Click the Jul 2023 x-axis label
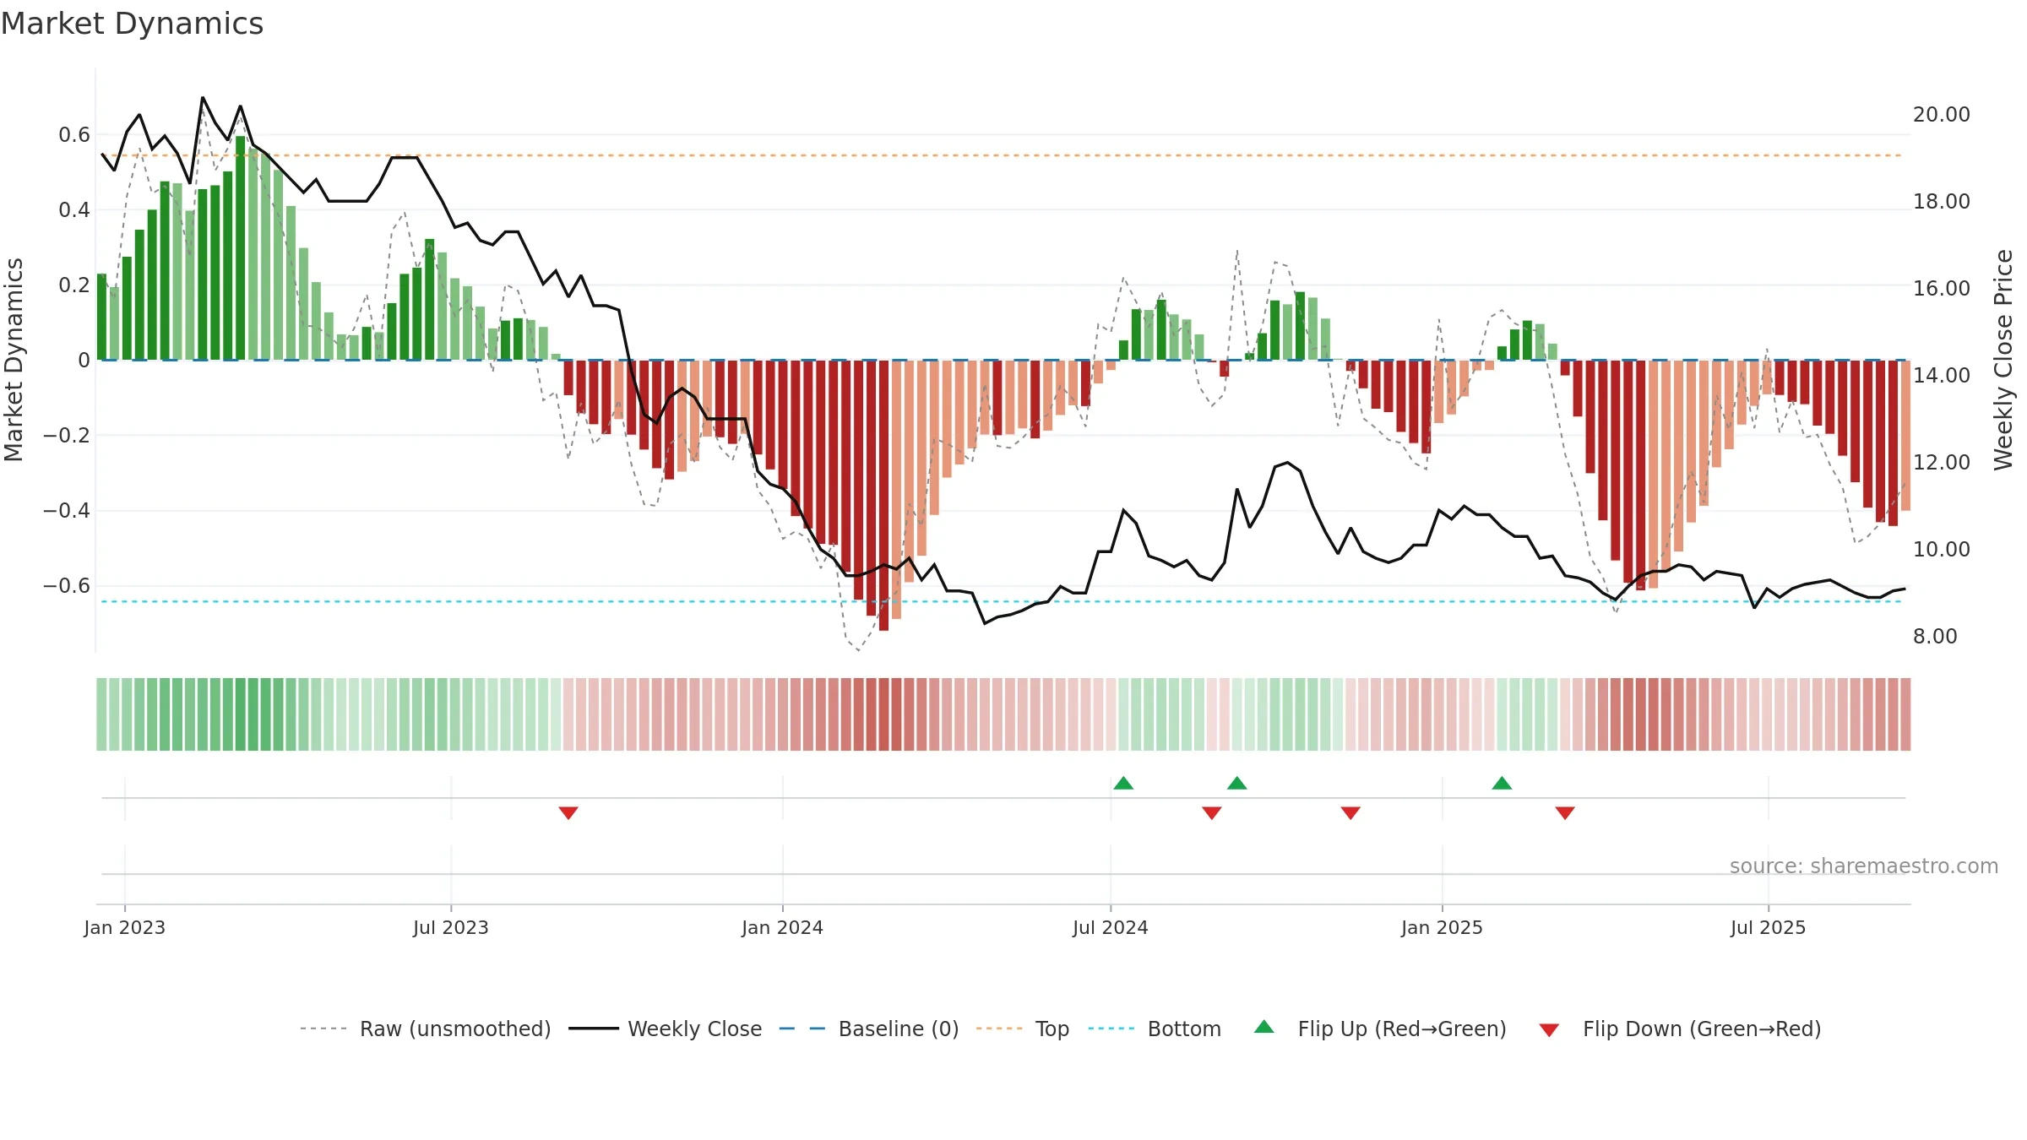2027x1140 pixels. pyautogui.click(x=451, y=927)
